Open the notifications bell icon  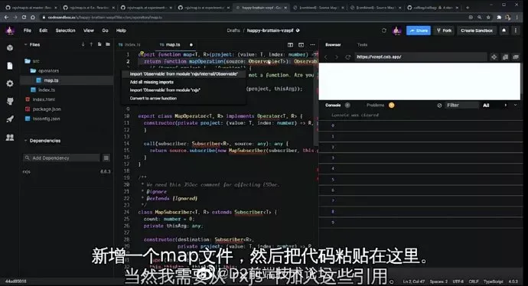pos(504,31)
